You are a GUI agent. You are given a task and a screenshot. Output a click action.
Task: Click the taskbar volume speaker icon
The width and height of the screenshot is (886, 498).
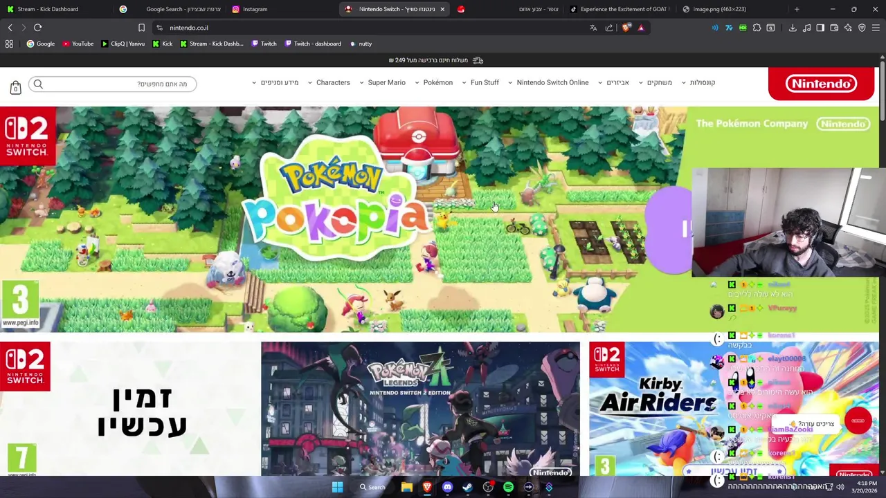click(840, 487)
